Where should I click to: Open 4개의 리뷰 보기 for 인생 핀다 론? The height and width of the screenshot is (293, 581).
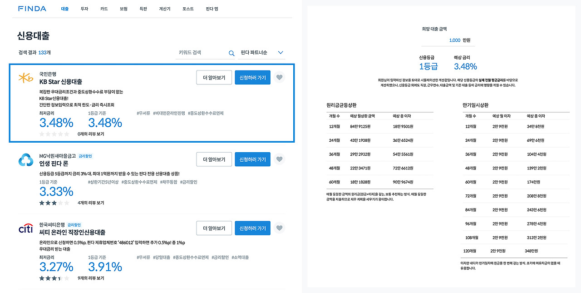click(x=91, y=203)
